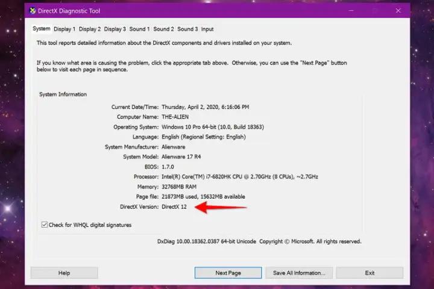This screenshot has height=289, width=434.
Task: Switch to the Display 1 tab
Action: [x=64, y=29]
